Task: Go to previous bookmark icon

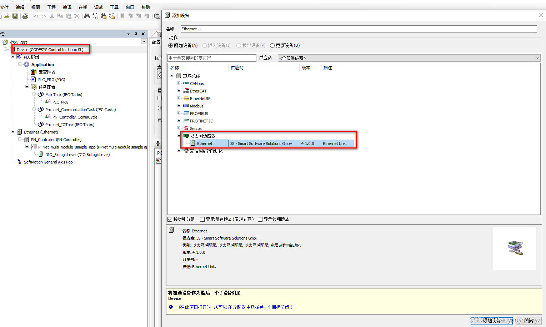Action: tap(130, 16)
